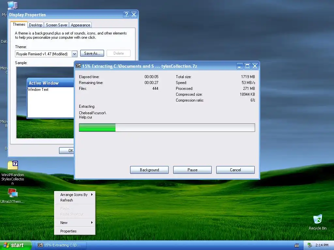Click OK in Display Properties
This screenshot has width=334, height=250.
(x=67, y=150)
